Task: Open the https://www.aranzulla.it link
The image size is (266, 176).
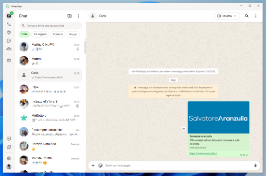Action: (x=203, y=153)
